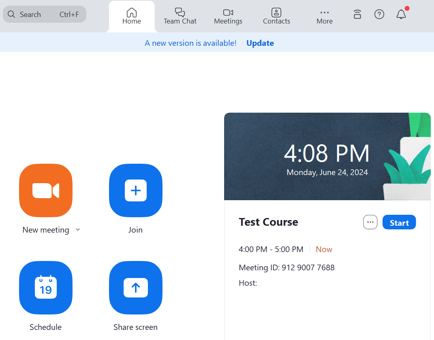Click the 4:00 PM - 5:00 PM time
The width and height of the screenshot is (434, 340).
tap(271, 249)
